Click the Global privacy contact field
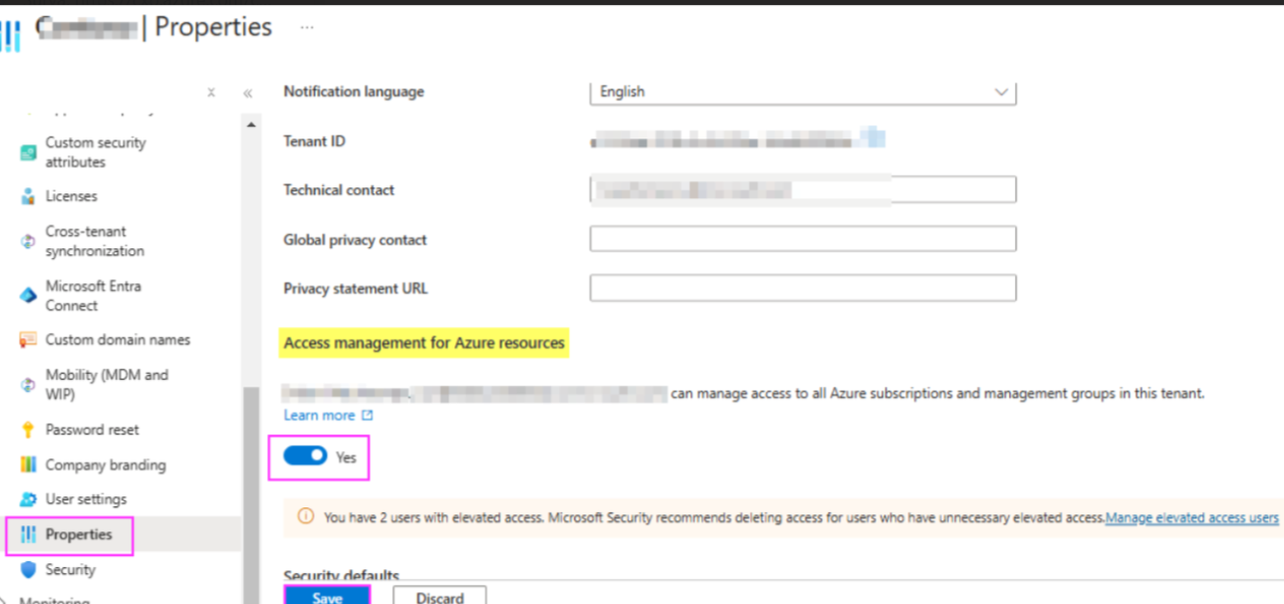The height and width of the screenshot is (604, 1284). click(803, 239)
